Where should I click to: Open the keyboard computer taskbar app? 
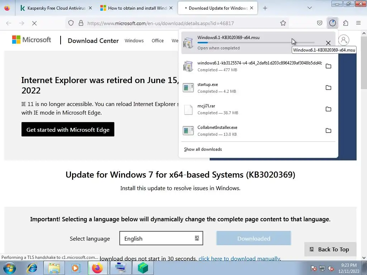tap(120, 268)
